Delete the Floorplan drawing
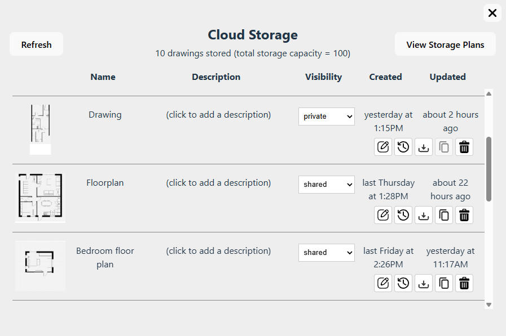This screenshot has width=506, height=336. tap(464, 215)
